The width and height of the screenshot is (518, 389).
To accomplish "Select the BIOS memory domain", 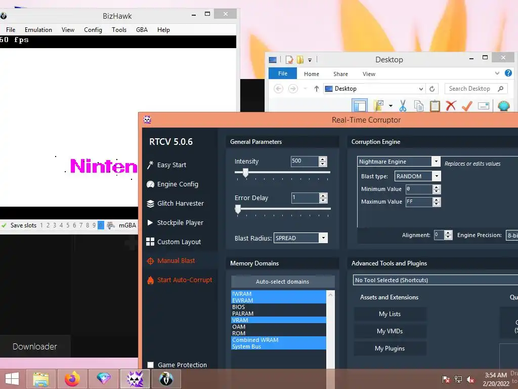I will click(279, 307).
